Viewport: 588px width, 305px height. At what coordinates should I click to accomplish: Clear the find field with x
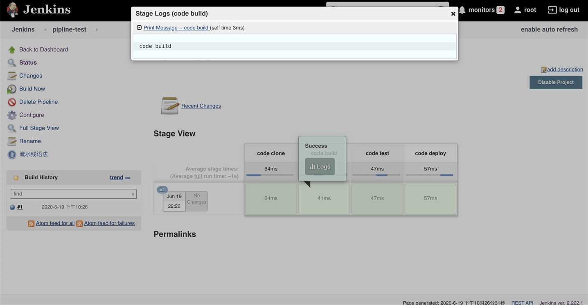click(133, 194)
